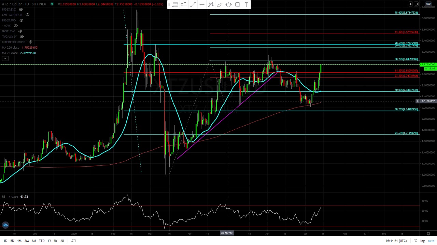
Task: Toggle visibility of TVC:US10Y indicator
Action: tap(22, 37)
